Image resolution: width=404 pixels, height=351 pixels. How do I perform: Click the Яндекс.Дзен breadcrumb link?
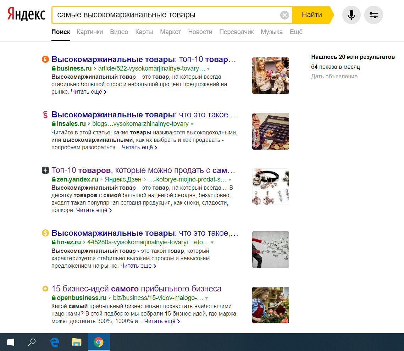(x=123, y=179)
